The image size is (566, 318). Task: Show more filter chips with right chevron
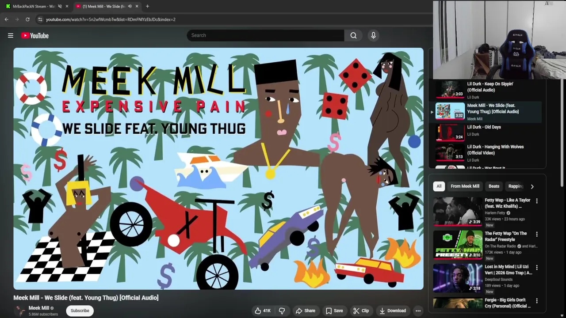(x=532, y=186)
